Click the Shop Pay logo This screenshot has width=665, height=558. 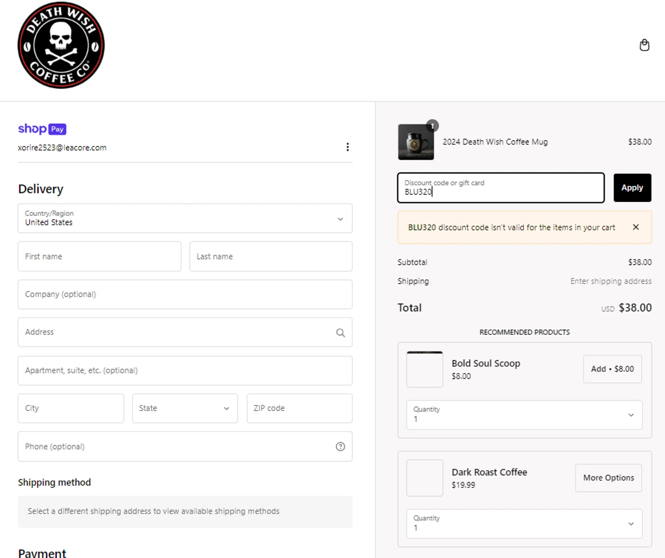[42, 129]
